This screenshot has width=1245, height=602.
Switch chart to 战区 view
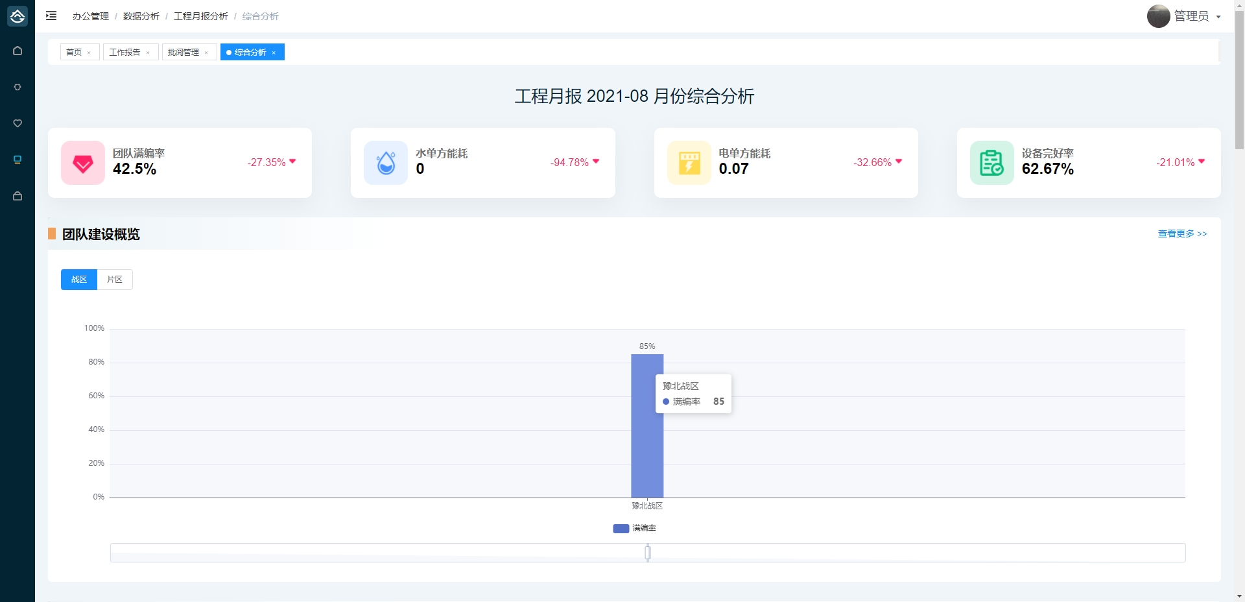[79, 280]
